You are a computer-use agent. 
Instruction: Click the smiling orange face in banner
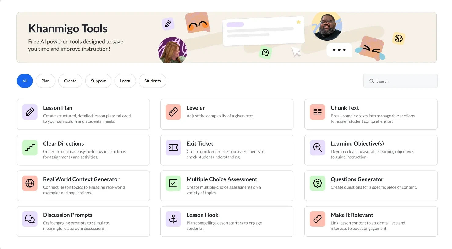click(x=198, y=23)
